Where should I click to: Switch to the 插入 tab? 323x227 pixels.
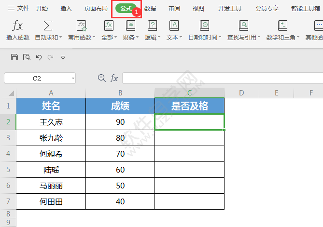pos(66,8)
